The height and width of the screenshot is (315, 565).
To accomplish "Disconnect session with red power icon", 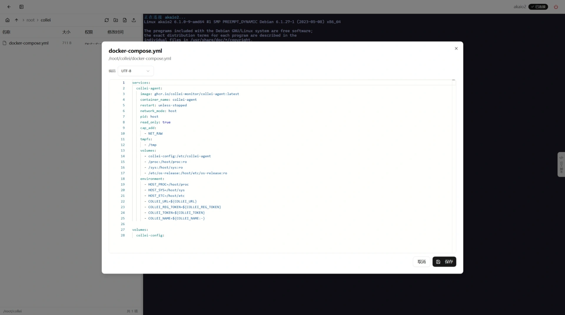I will pos(556,7).
